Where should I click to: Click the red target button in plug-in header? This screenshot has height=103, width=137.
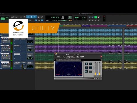click(101, 56)
